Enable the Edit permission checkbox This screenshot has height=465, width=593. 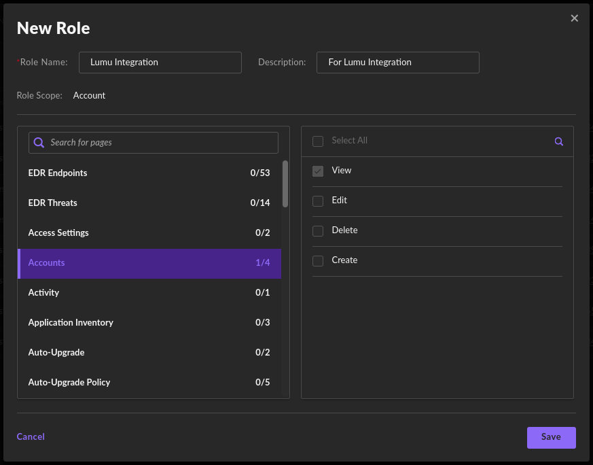[318, 201]
